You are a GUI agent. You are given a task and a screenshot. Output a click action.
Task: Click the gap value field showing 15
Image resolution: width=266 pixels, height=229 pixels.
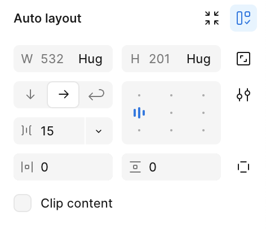click(49, 131)
